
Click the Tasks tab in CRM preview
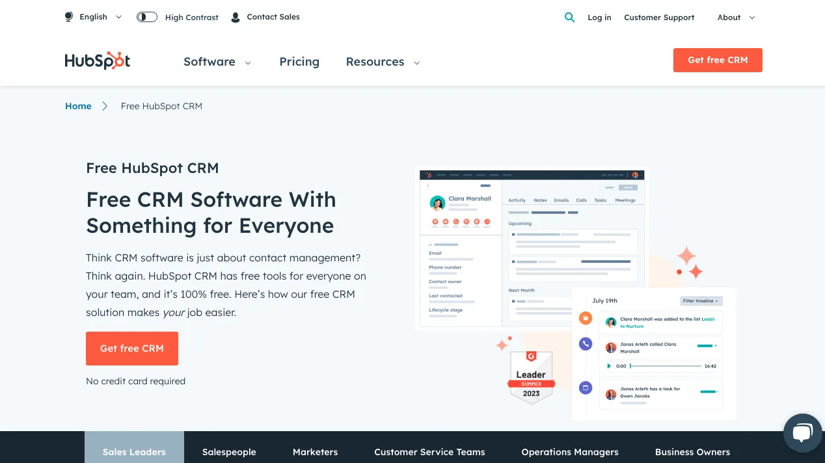pyautogui.click(x=601, y=200)
